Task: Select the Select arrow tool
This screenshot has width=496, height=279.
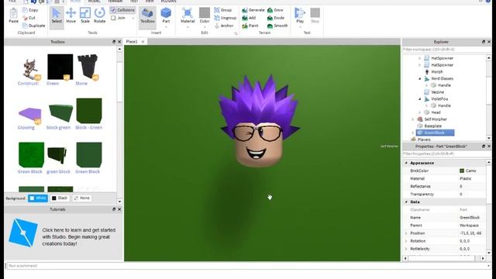Action: 57,15
